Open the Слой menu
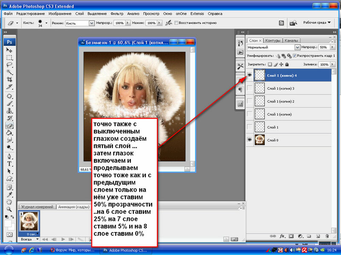The height and width of the screenshot is (255, 341). click(80, 14)
